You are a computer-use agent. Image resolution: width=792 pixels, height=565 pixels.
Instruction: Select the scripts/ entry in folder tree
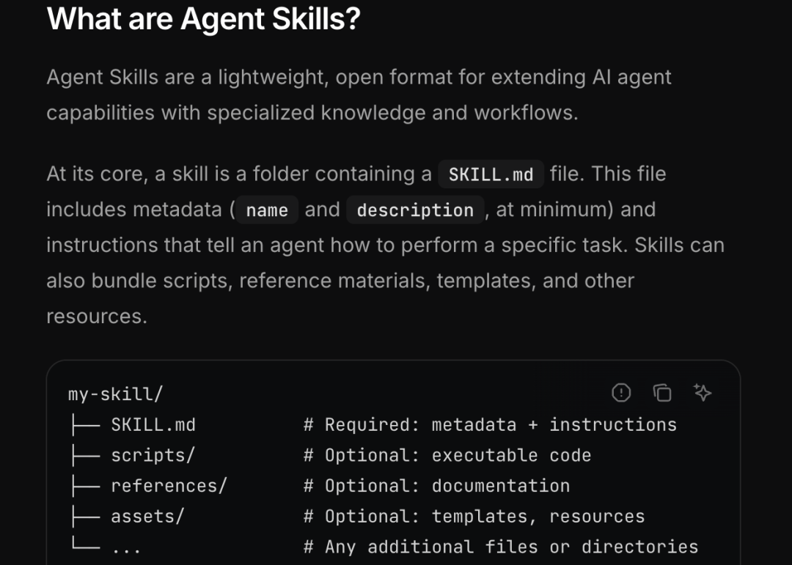point(153,455)
